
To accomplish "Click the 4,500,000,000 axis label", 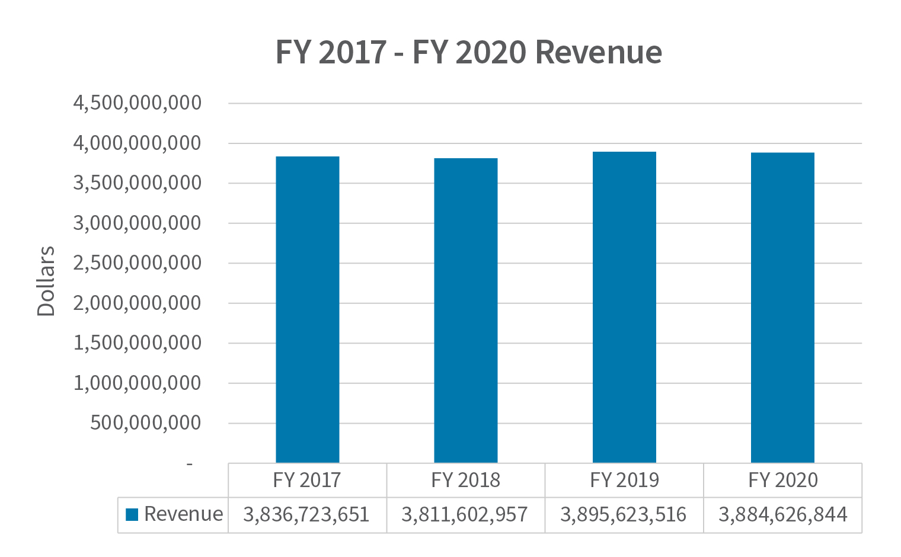I will [x=138, y=102].
